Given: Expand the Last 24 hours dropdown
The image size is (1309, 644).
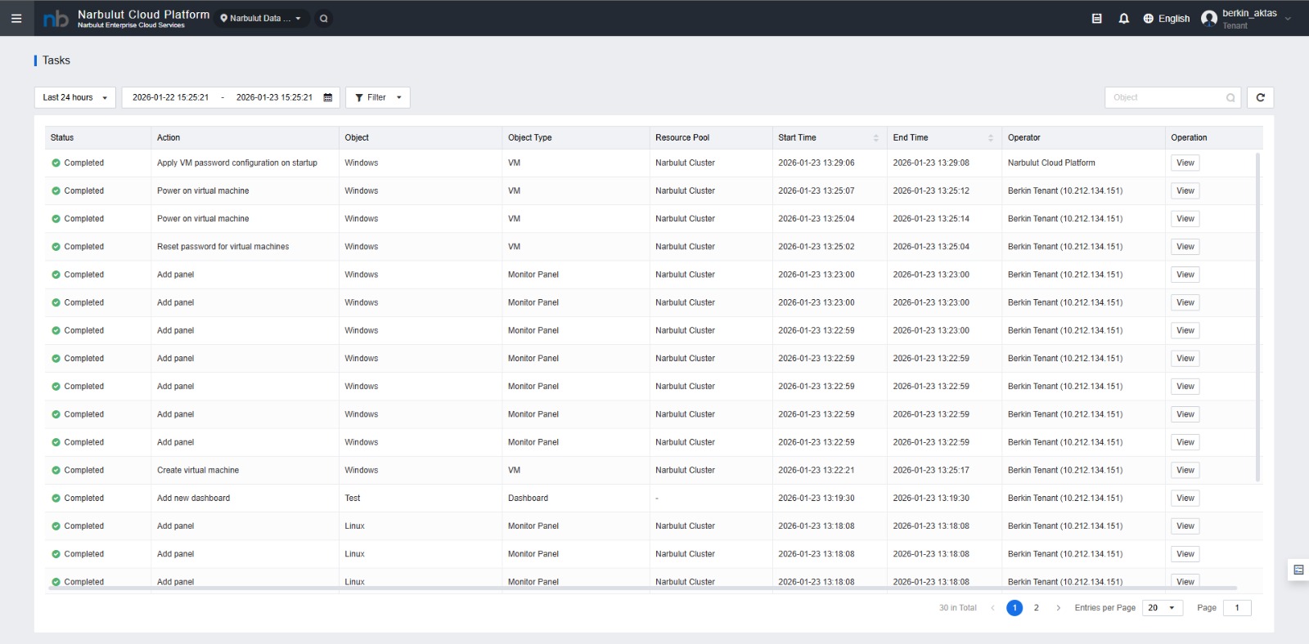Looking at the screenshot, I should (x=74, y=97).
